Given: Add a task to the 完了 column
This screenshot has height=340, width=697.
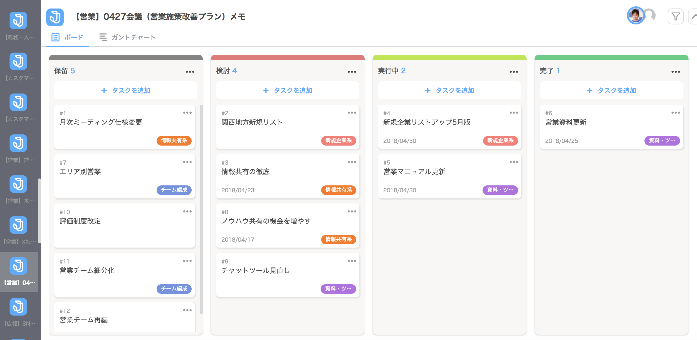Looking at the screenshot, I should [611, 90].
